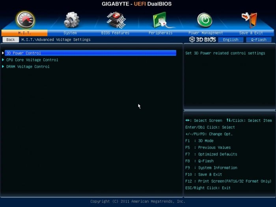
Task: Open the English language selector
Action: pyautogui.click(x=231, y=39)
